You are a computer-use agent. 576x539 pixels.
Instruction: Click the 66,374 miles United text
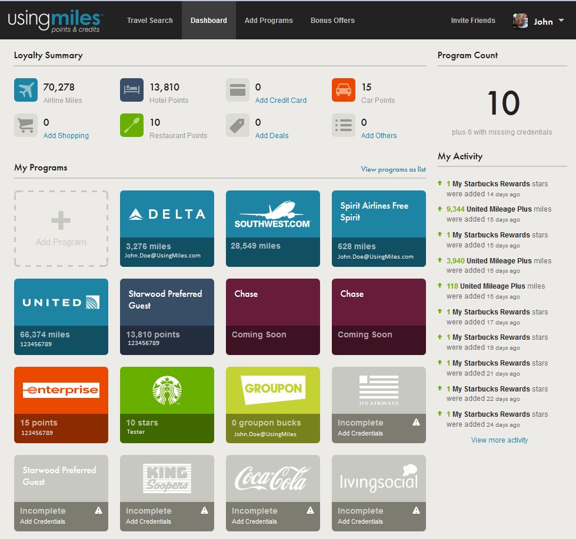click(x=45, y=334)
